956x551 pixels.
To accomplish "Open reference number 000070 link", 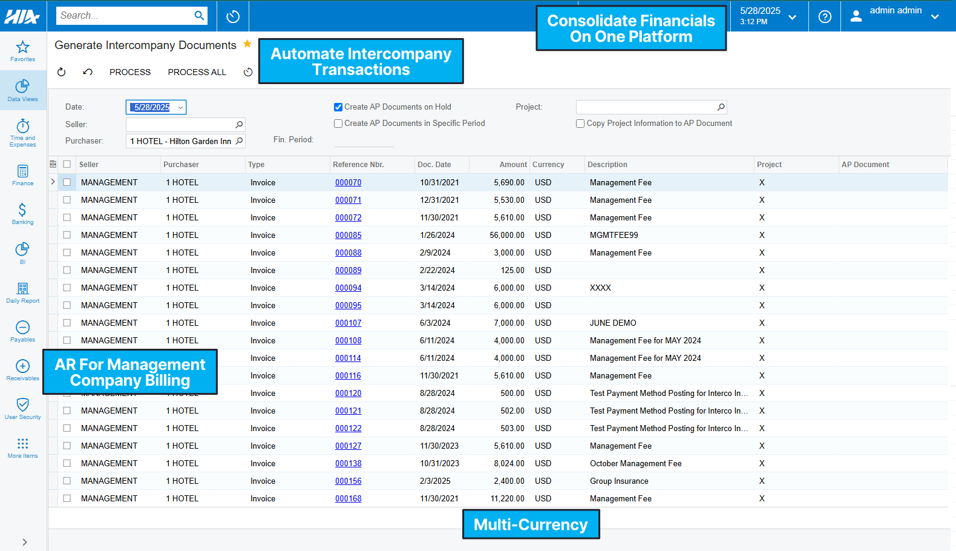I will point(349,182).
